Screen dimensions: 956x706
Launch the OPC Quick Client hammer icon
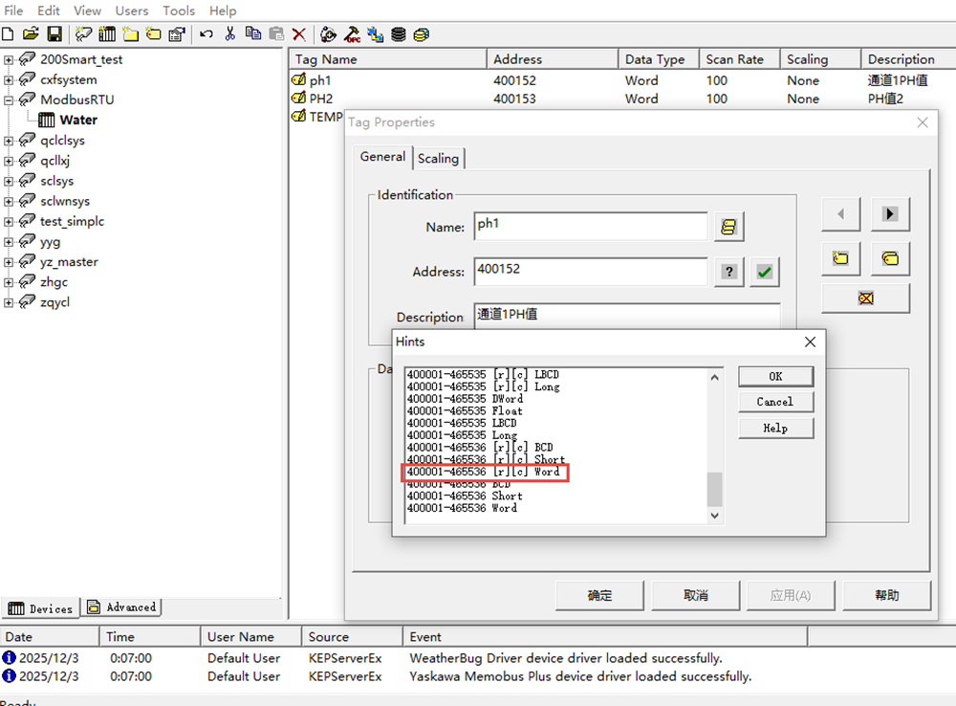pyautogui.click(x=352, y=34)
